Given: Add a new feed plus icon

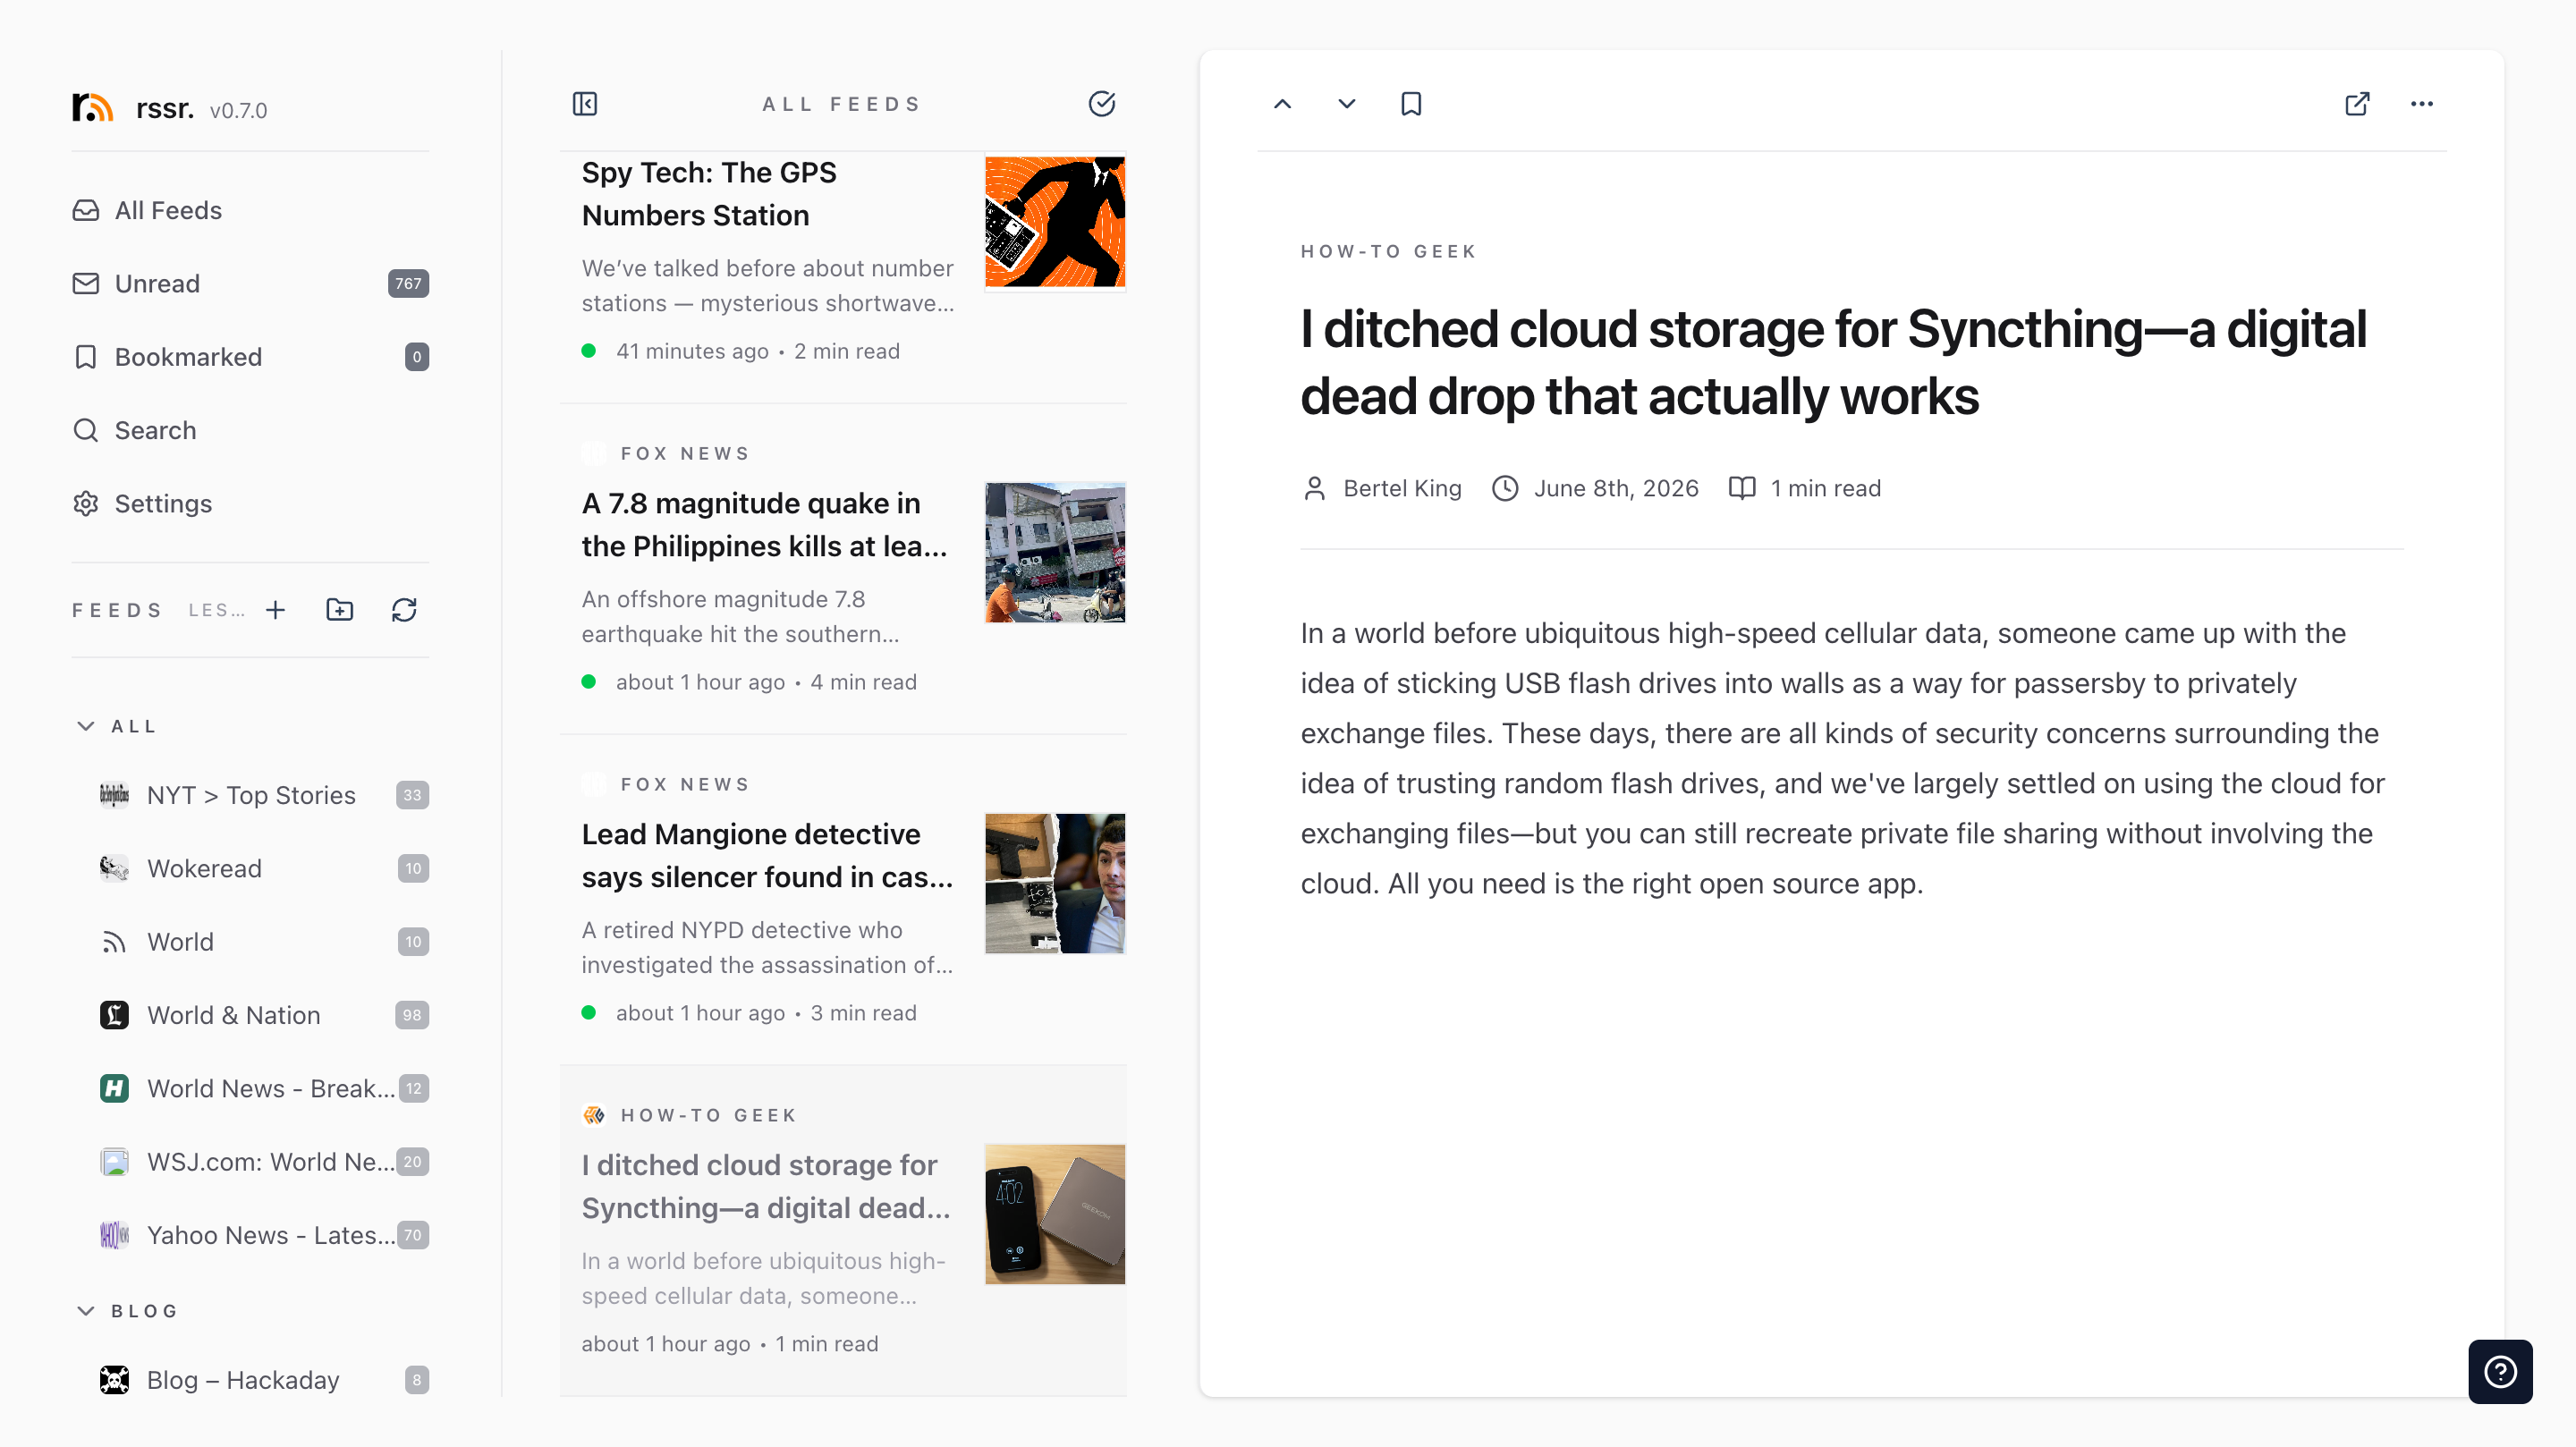Looking at the screenshot, I should (276, 610).
